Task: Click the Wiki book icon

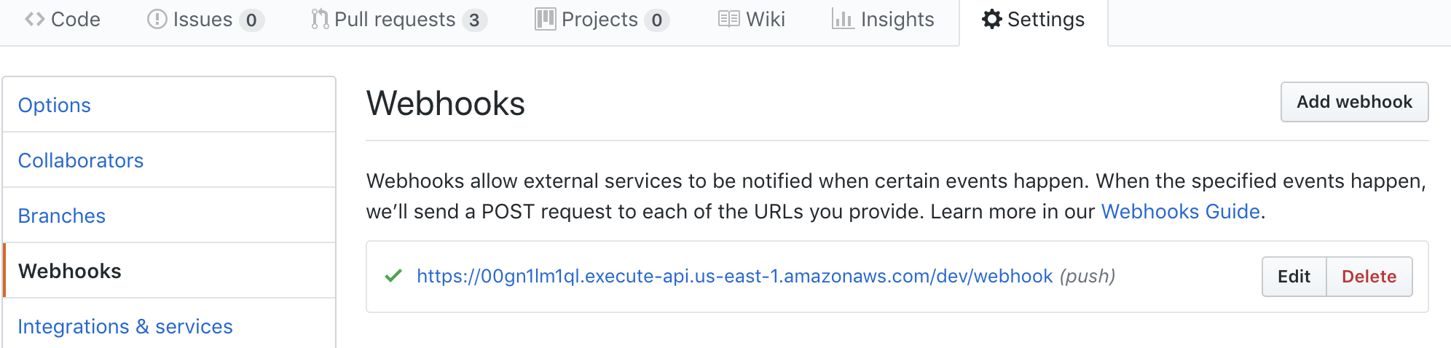Action: pos(729,20)
